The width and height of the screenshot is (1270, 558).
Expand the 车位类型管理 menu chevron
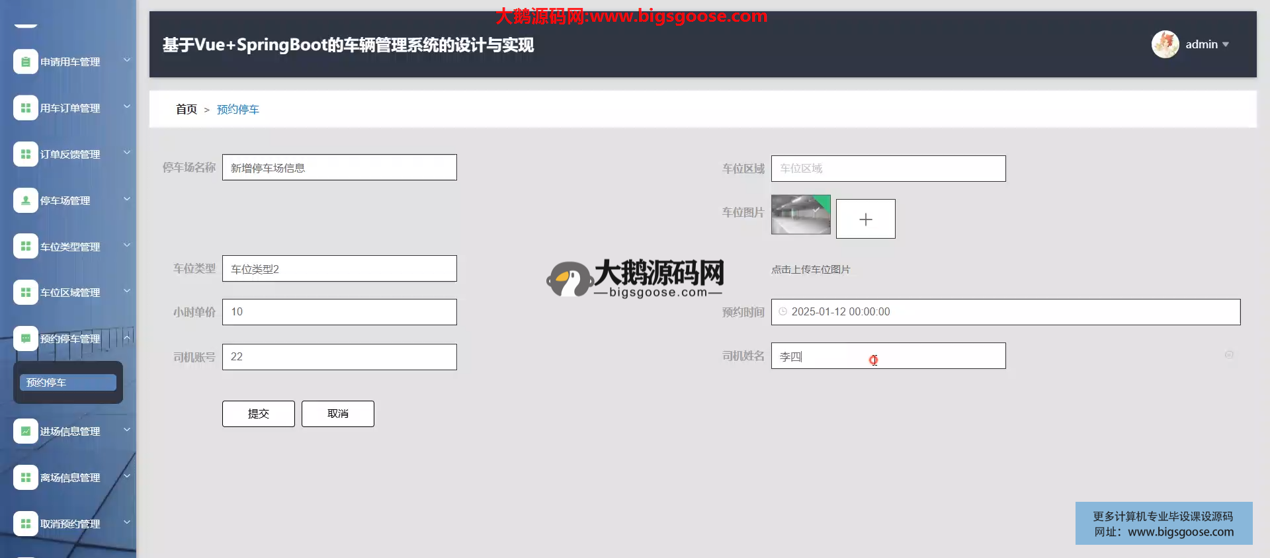(127, 245)
